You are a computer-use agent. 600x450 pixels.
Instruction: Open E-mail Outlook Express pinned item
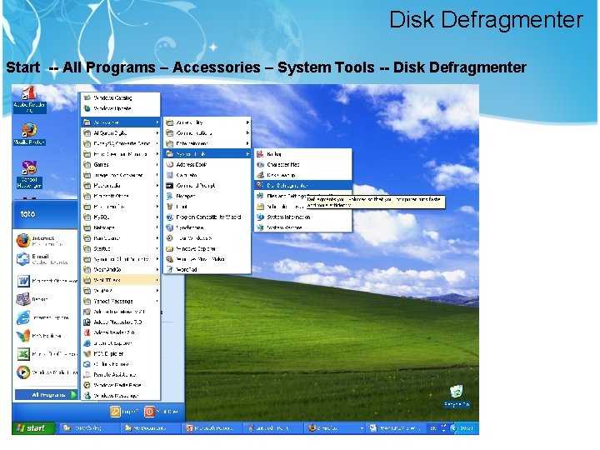[46, 259]
